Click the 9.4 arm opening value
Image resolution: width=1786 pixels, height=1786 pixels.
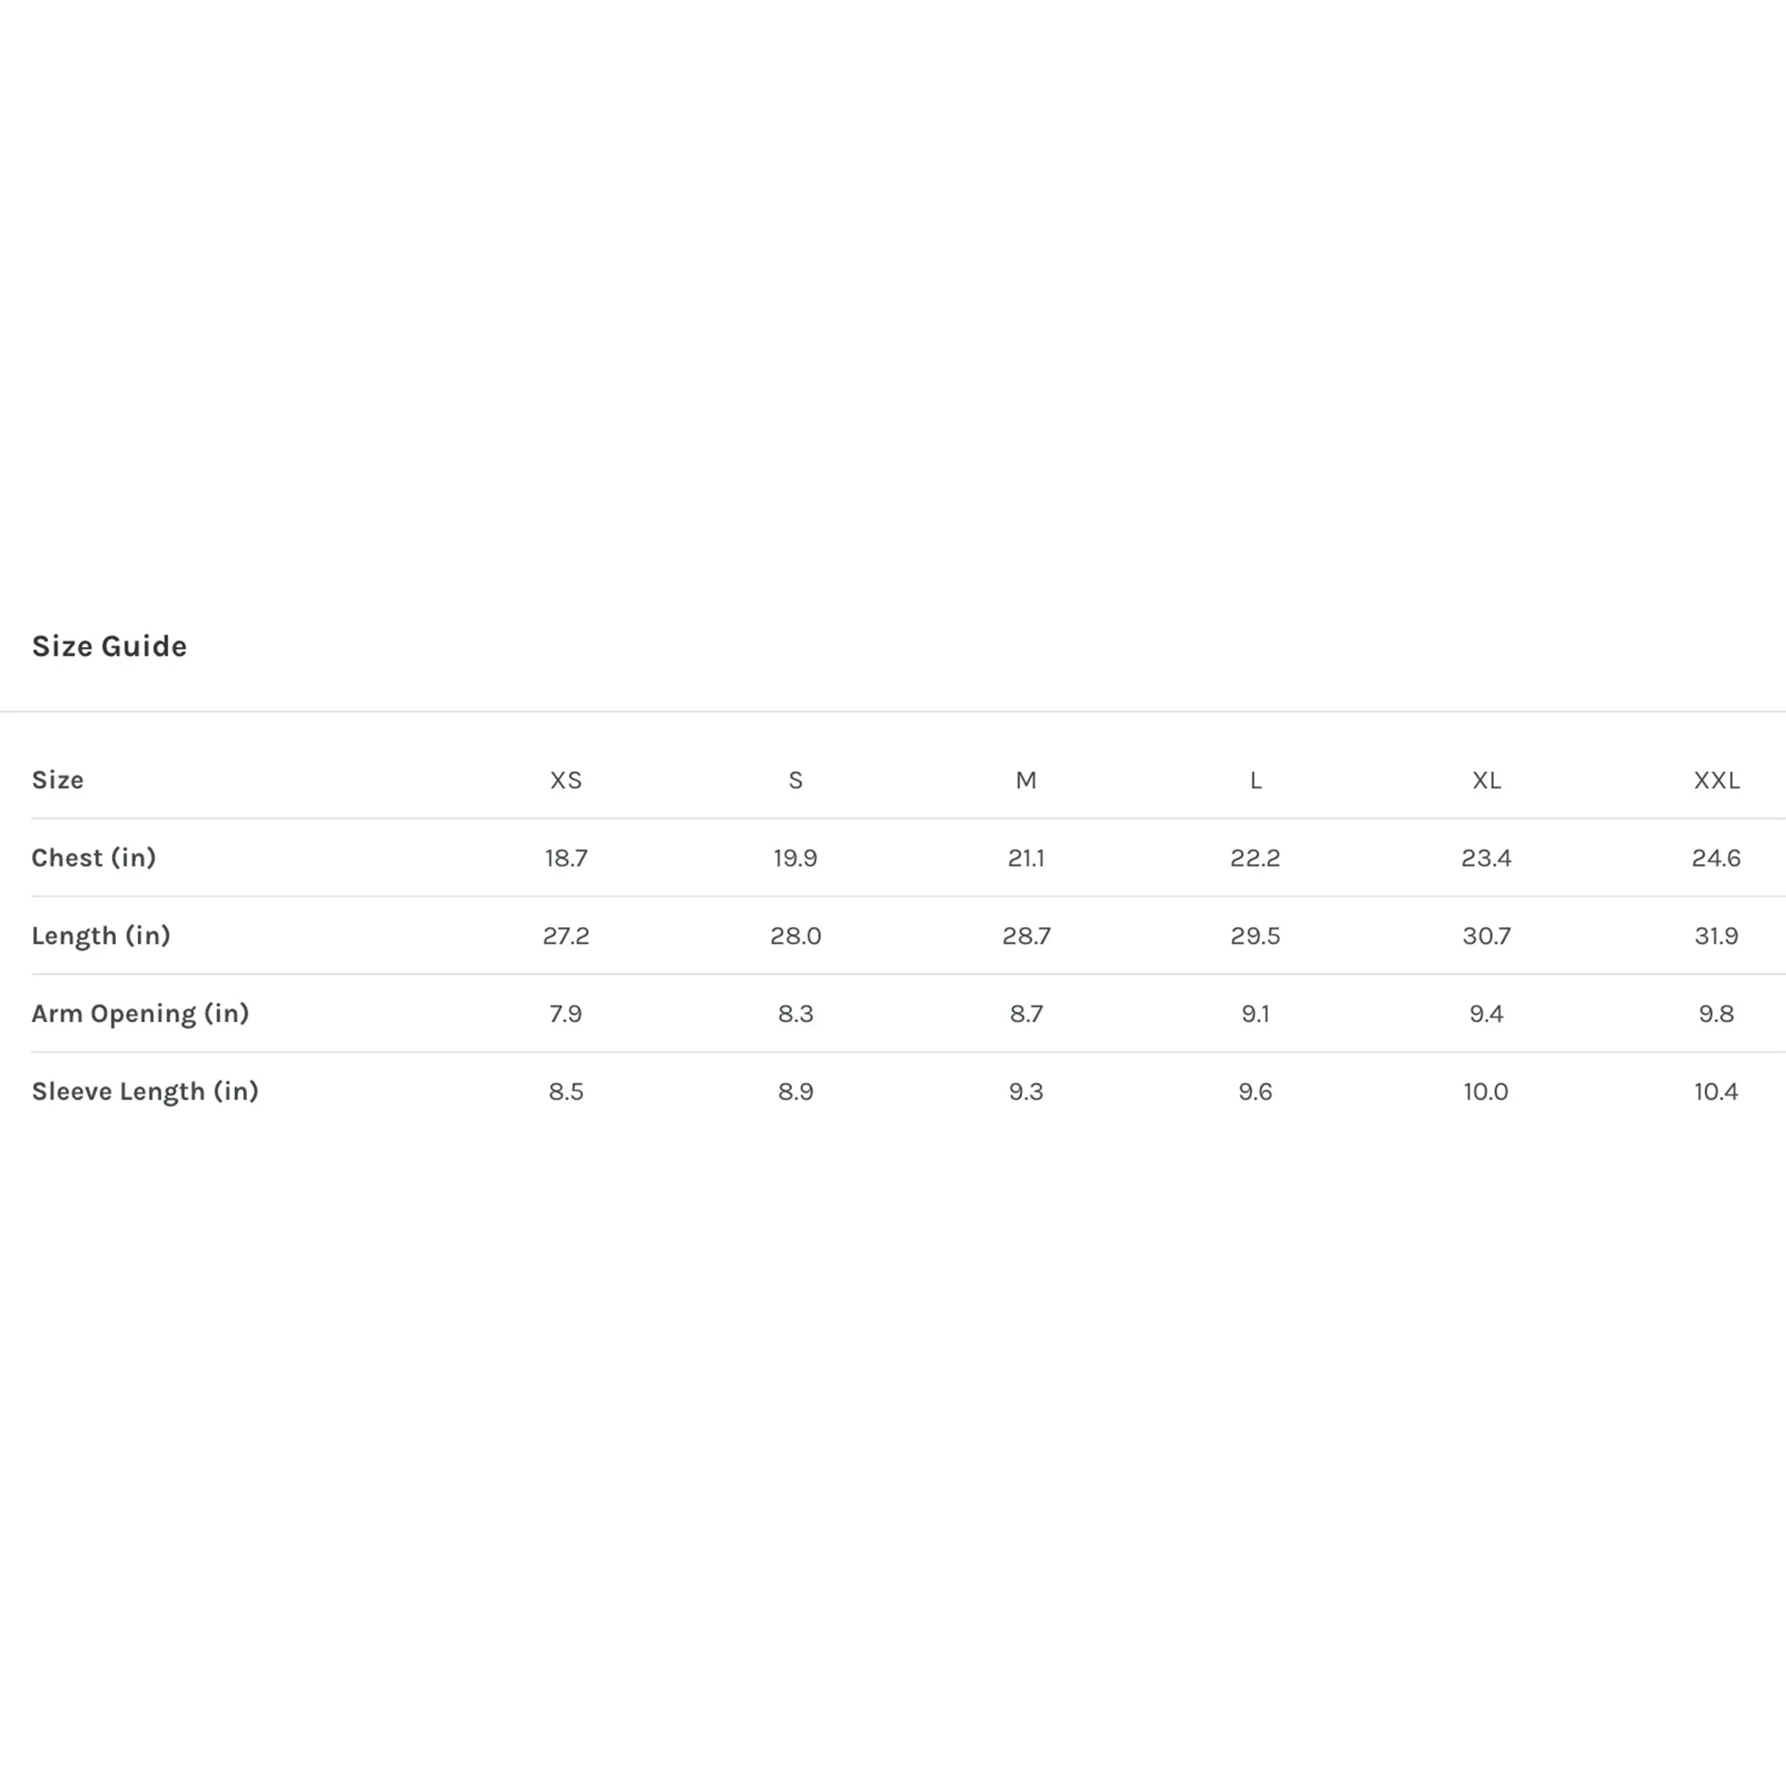click(1487, 1013)
